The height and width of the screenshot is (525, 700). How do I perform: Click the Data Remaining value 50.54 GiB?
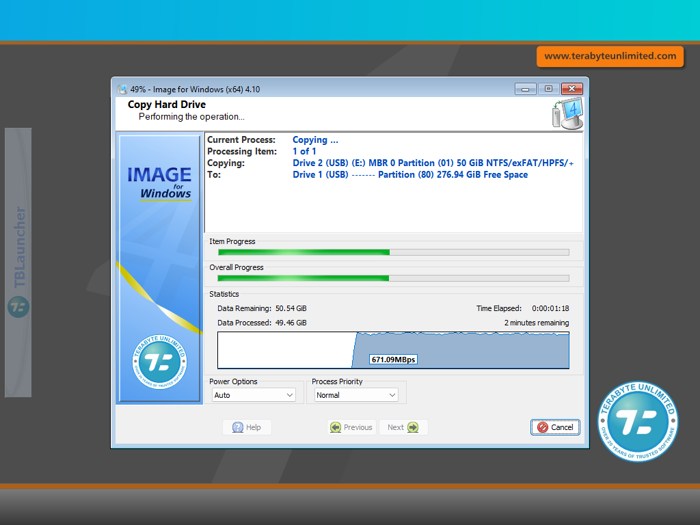291,308
